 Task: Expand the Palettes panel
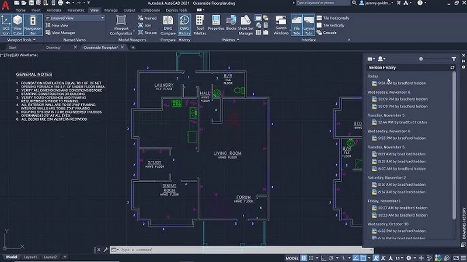[231, 40]
